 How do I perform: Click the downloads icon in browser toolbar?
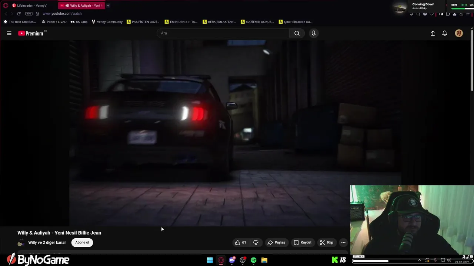461,14
